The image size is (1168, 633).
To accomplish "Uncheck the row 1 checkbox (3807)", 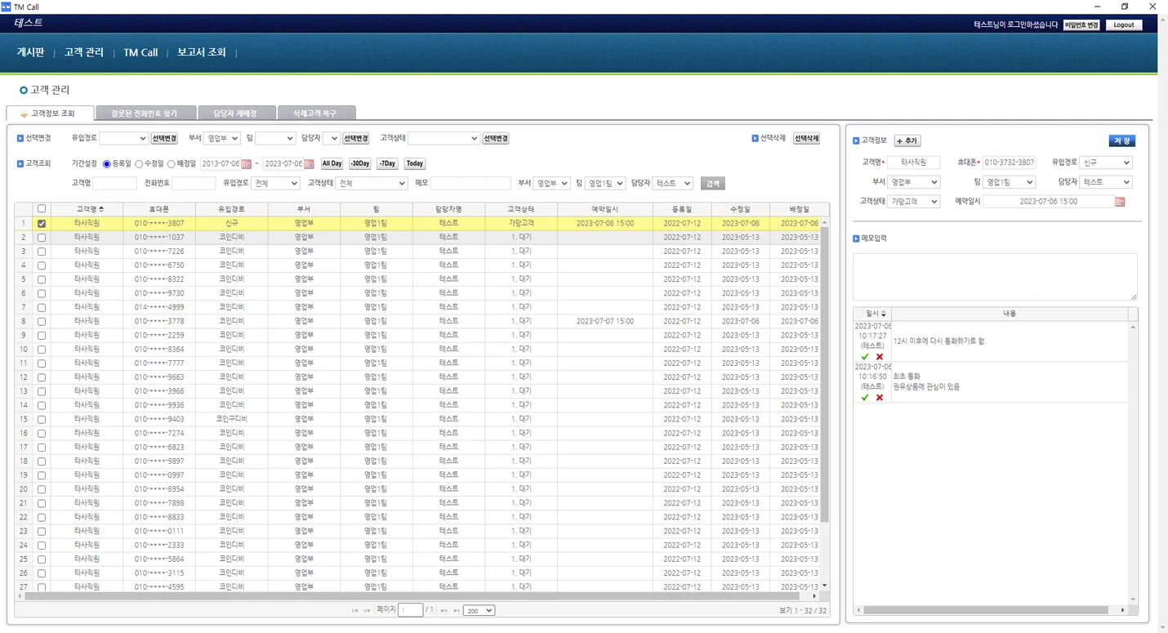I will 42,224.
